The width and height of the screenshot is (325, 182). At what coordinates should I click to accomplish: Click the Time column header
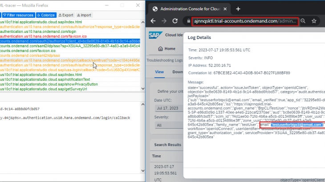tap(156, 156)
